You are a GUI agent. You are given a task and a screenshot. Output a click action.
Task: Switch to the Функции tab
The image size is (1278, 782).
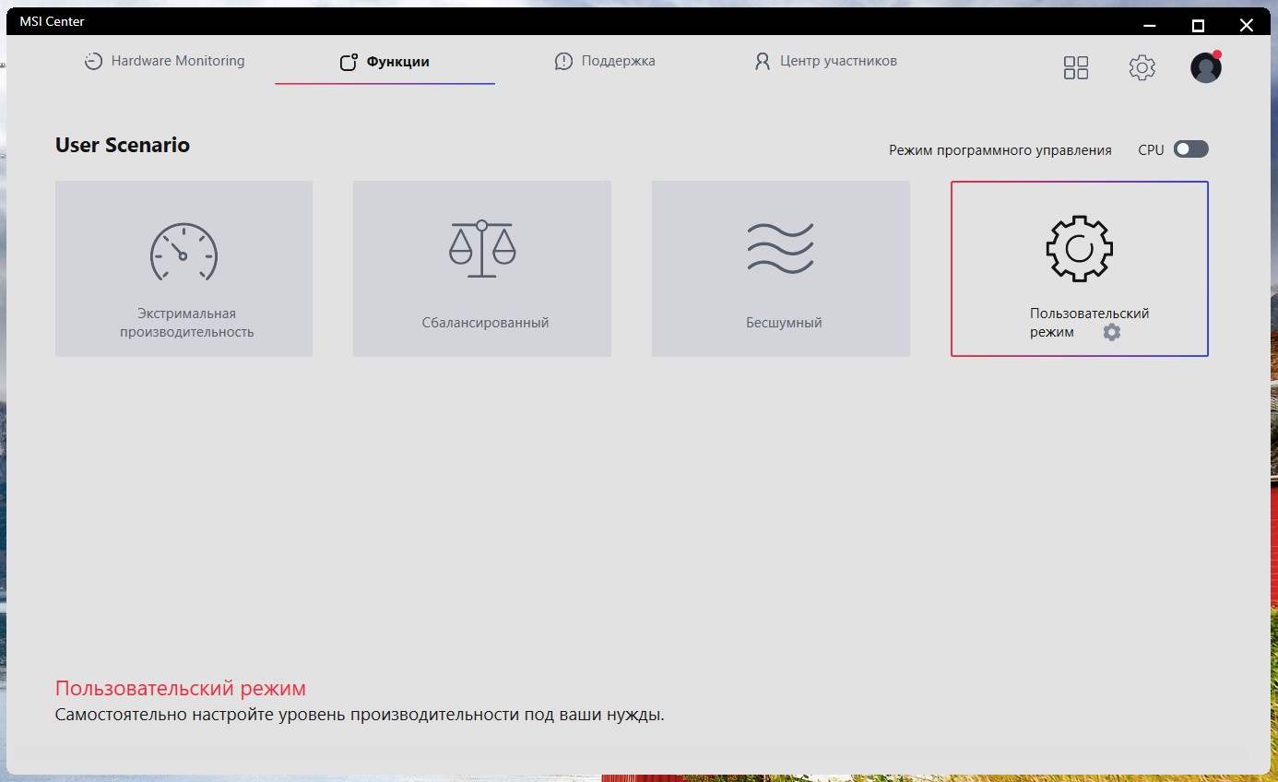click(385, 62)
